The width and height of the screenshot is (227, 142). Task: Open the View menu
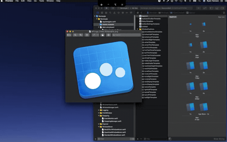pos(29,1)
